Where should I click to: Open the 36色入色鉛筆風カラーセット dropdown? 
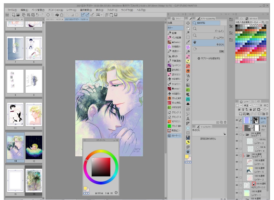pyautogui.click(x=248, y=22)
